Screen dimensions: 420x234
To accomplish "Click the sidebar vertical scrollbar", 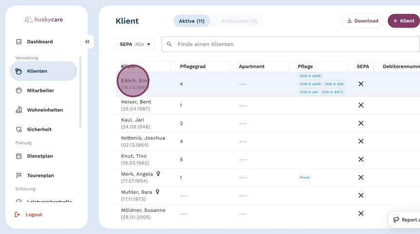I will [x=80, y=92].
